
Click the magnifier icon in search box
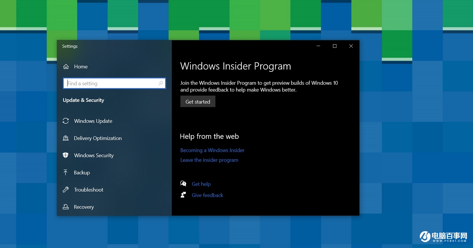[x=161, y=83]
